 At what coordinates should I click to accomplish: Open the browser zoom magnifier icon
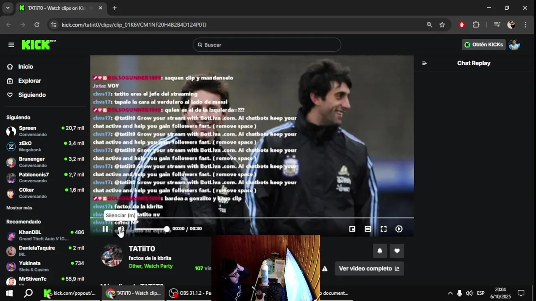click(x=429, y=25)
